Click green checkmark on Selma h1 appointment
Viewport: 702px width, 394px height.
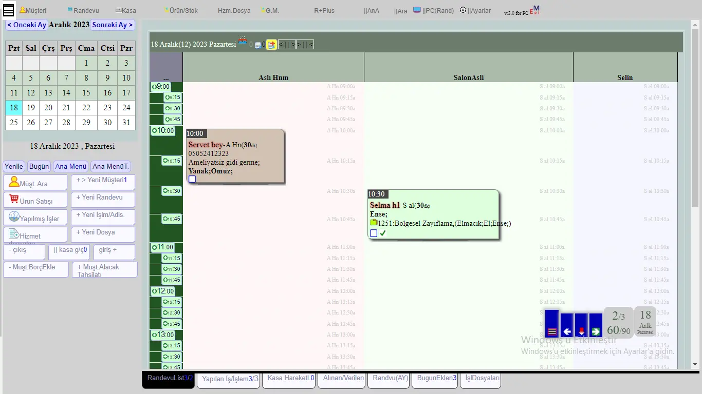click(x=383, y=233)
